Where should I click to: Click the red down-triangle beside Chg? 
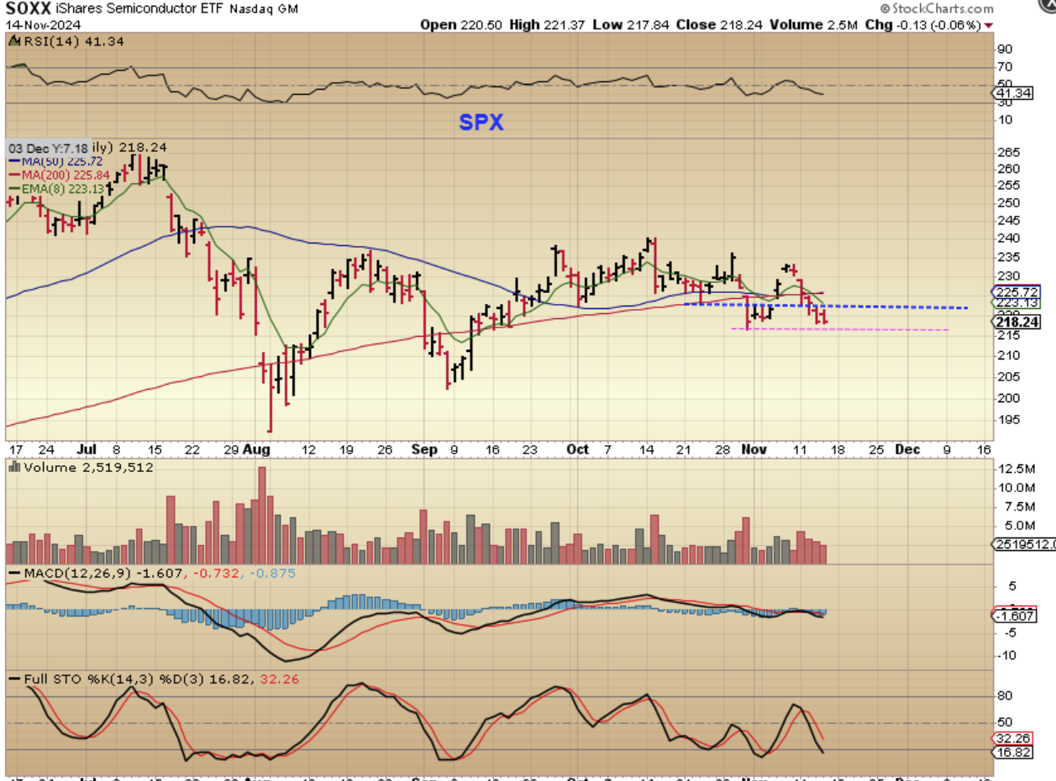pyautogui.click(x=988, y=25)
